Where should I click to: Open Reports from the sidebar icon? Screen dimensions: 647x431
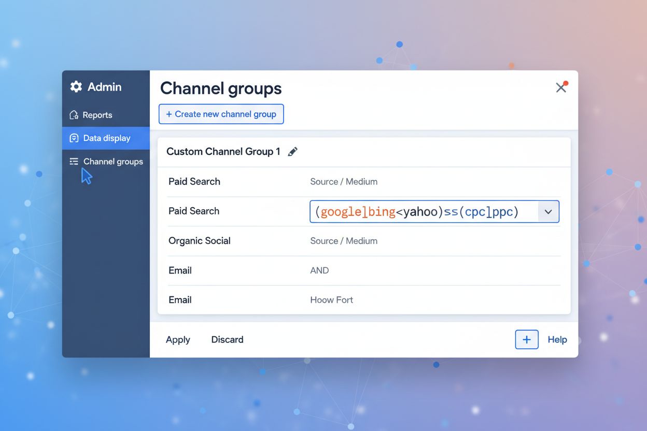pos(75,114)
